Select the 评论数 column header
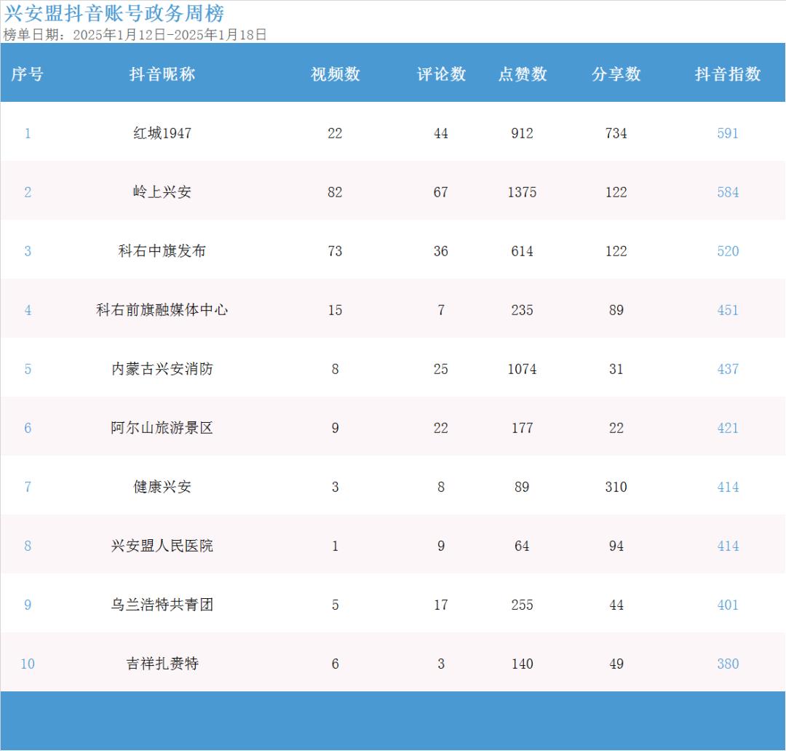Viewport: 786px width, 751px height. [x=440, y=74]
